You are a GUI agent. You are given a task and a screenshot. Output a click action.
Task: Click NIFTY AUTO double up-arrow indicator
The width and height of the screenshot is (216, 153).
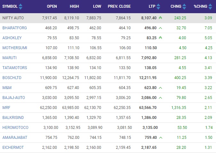(x=160, y=18)
